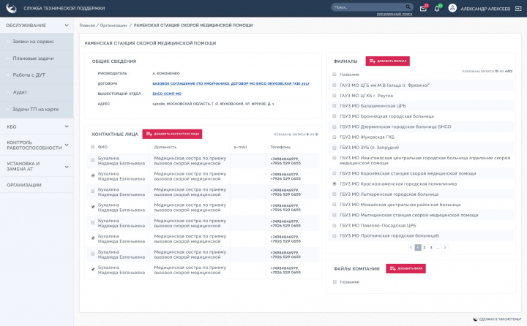Image resolution: width=527 pixels, height=326 pixels.
Task: Click the e-mail column header
Action: [x=240, y=147]
